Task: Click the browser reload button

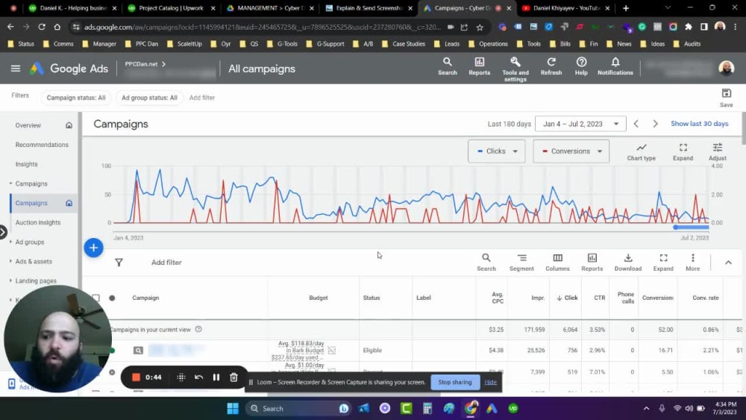Action: (41, 27)
